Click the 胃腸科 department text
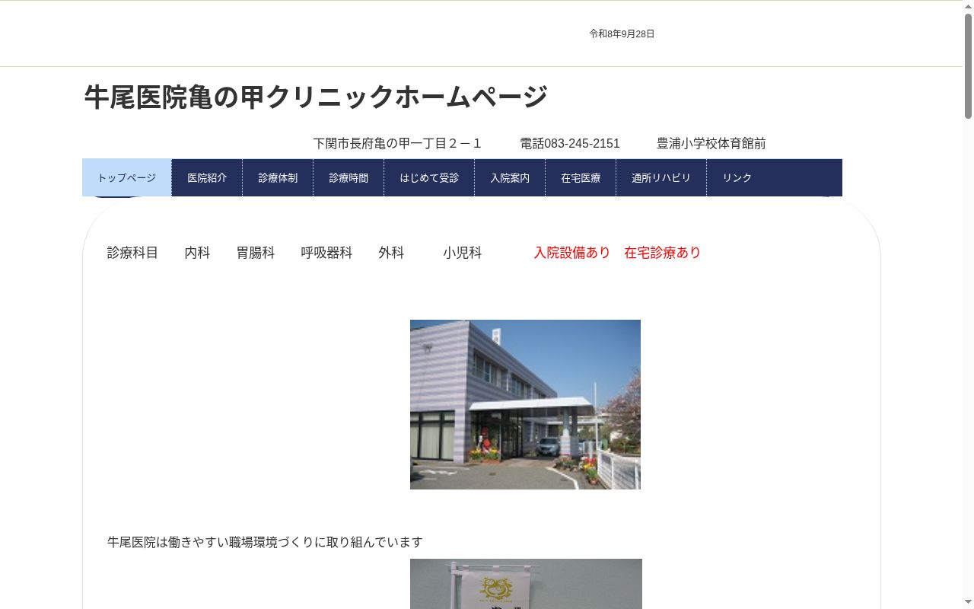The width and height of the screenshot is (974, 609). (x=255, y=253)
